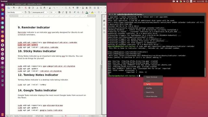Toggle formatting marks pilcrow icon
Screen dimensions: 208x117
[73, 8]
